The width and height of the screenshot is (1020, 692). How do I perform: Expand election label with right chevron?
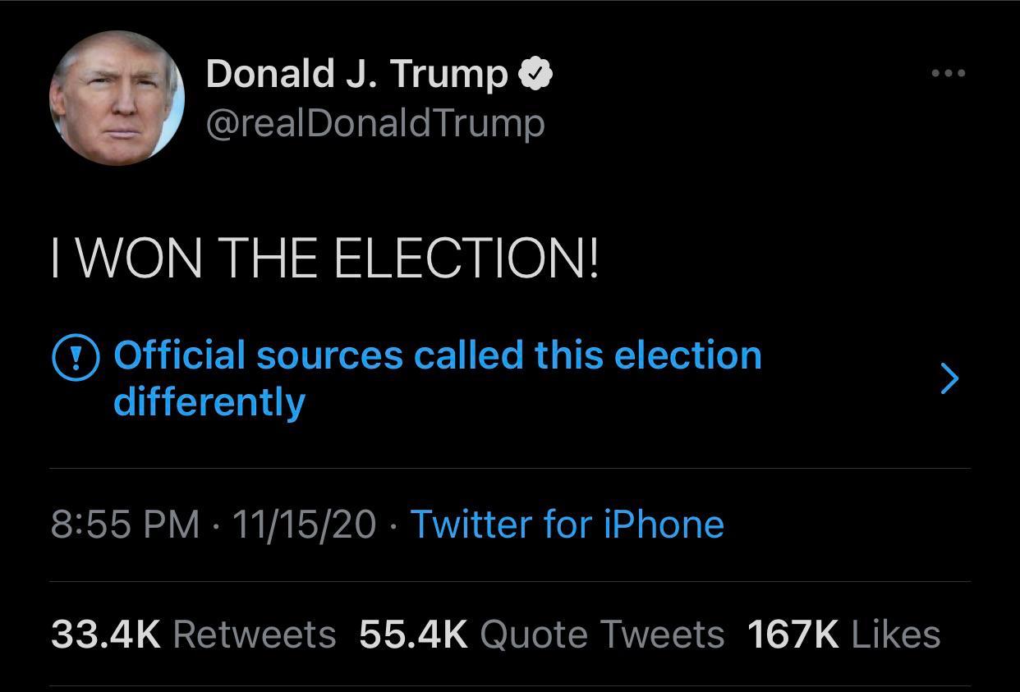(949, 378)
